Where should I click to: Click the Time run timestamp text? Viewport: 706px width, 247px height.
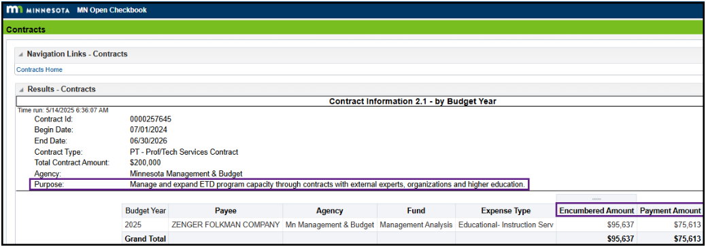coord(63,110)
